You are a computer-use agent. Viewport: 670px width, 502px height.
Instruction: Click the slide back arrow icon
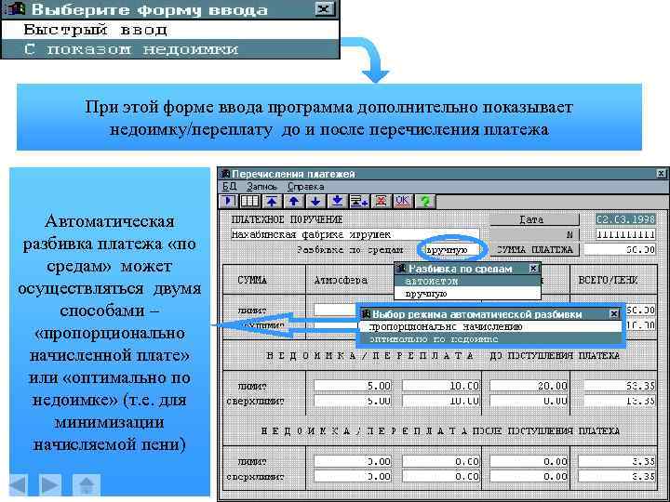(x=19, y=485)
